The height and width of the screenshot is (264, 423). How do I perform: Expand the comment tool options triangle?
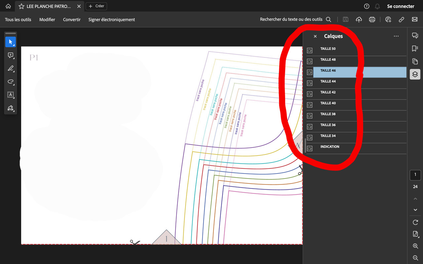click(14, 58)
